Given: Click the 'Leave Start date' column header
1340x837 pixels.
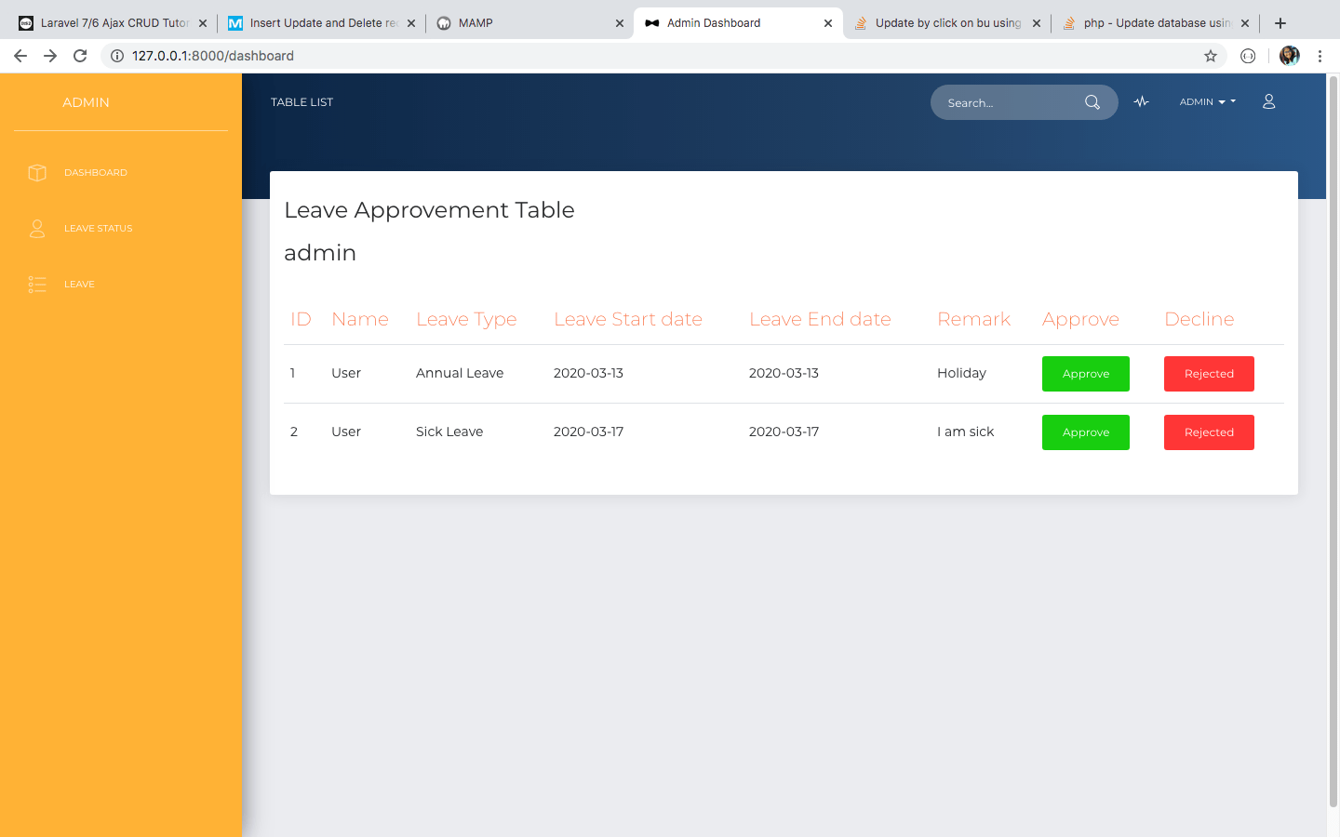Looking at the screenshot, I should point(628,320).
